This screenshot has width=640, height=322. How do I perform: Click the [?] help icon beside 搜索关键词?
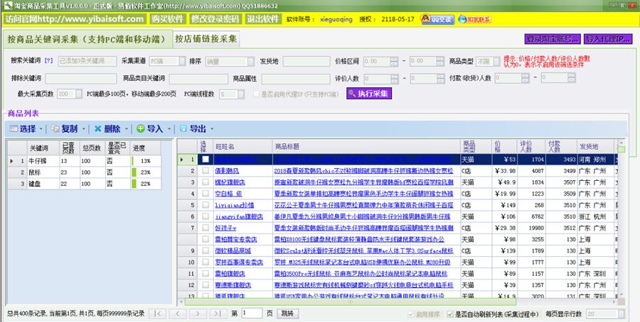(x=48, y=61)
